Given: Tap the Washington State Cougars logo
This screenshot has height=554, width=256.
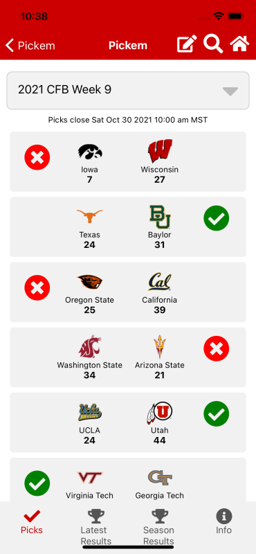Looking at the screenshot, I should point(90,347).
